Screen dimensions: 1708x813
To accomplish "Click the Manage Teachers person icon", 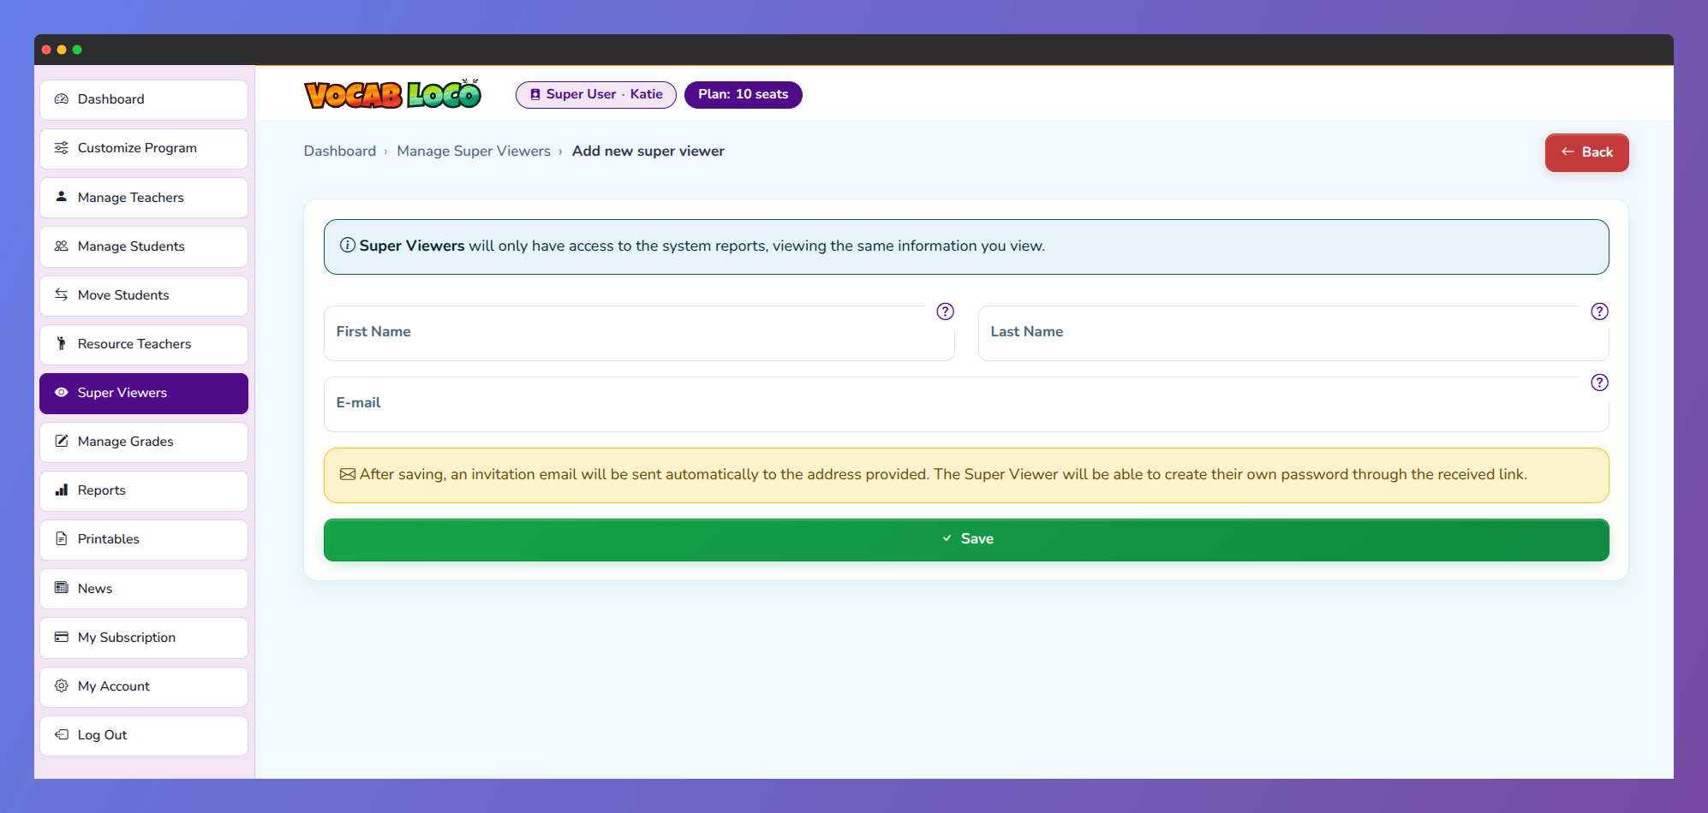I will click(62, 197).
